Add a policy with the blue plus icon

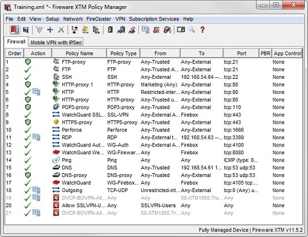point(50,30)
